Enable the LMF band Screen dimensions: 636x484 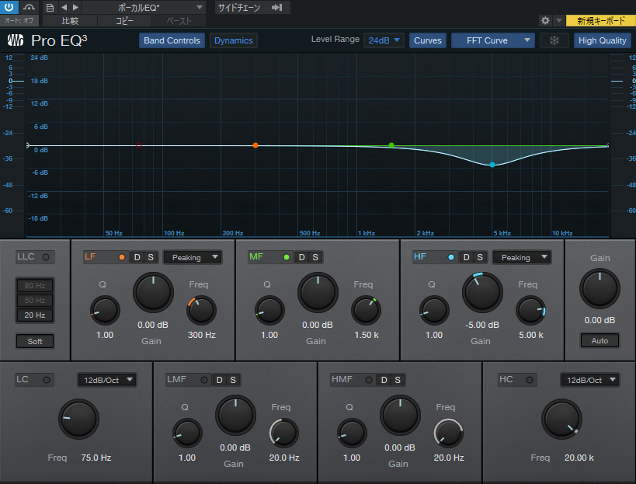pos(204,380)
